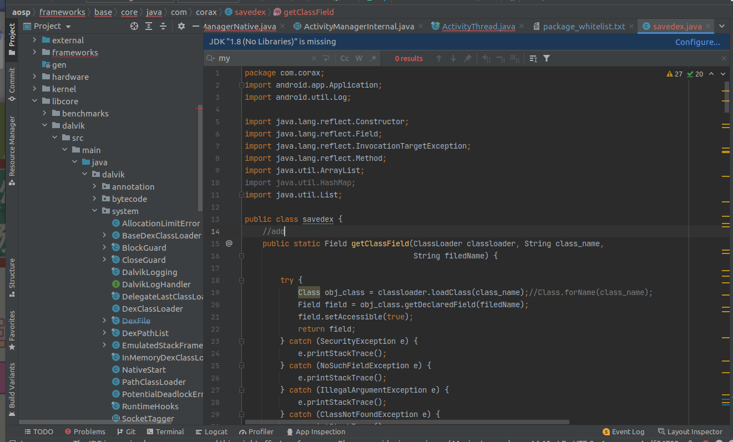Click the editor vertical scrollbar thumb
Viewport: 733px width, 442px height.
tap(726, 97)
